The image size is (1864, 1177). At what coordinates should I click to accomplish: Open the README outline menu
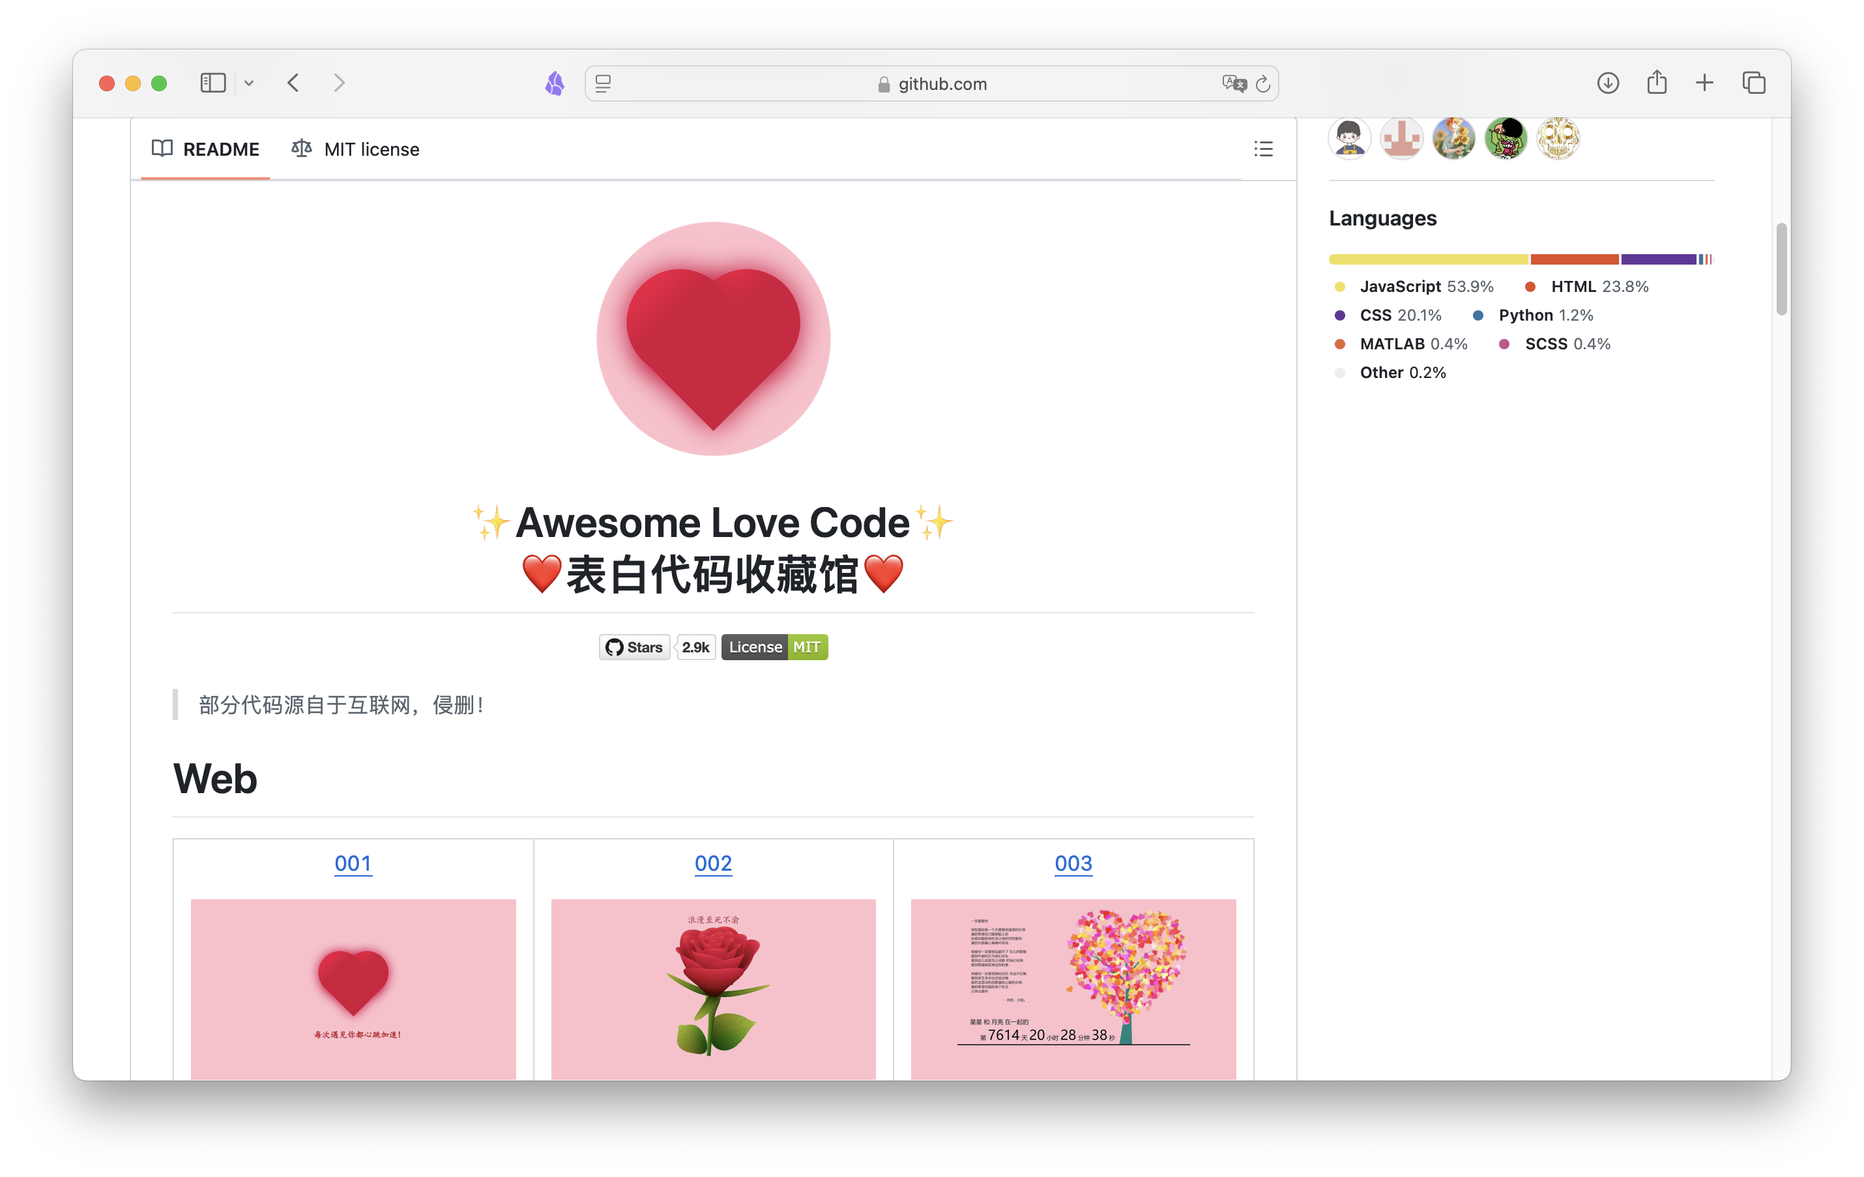click(1263, 149)
